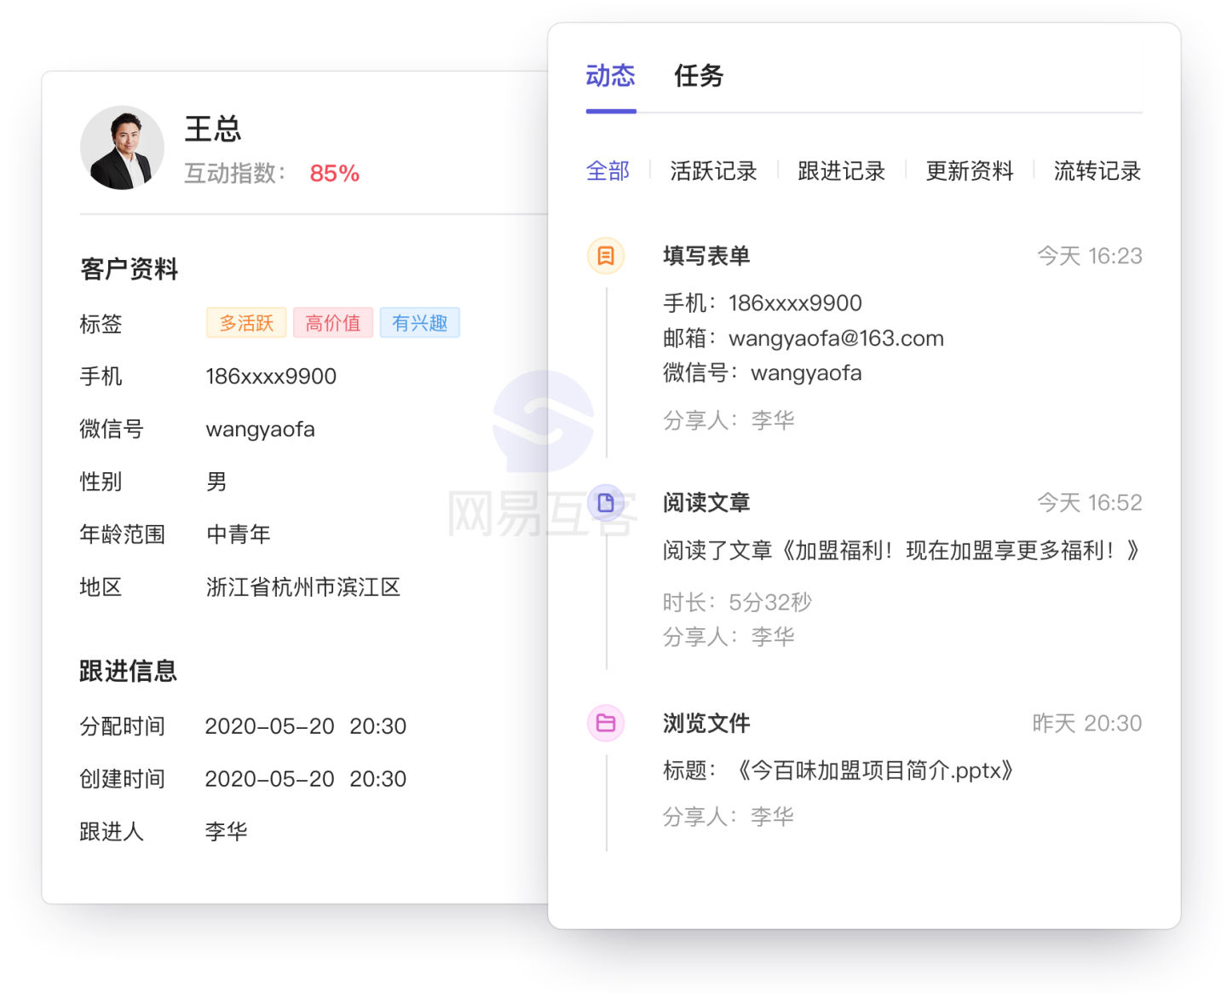Click the 有兴趣 blue tag
The image size is (1227, 993).
(419, 323)
